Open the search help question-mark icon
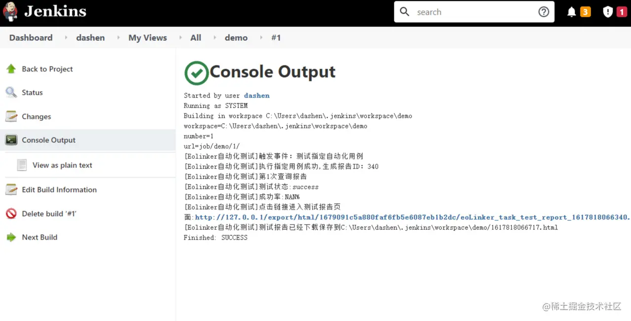 544,12
